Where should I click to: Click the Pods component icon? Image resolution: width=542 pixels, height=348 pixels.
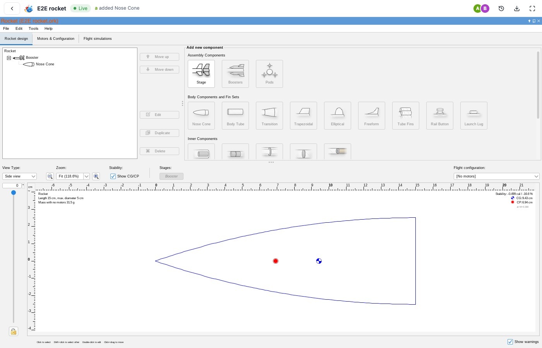tap(269, 74)
